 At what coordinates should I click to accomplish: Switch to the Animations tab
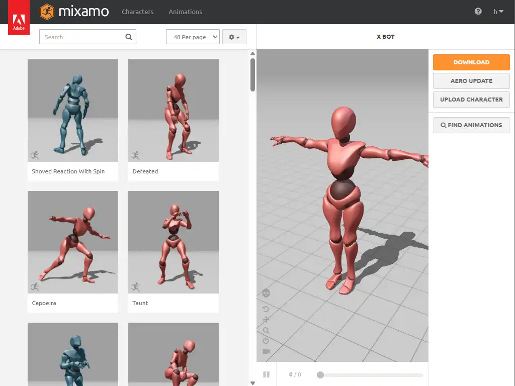click(185, 12)
